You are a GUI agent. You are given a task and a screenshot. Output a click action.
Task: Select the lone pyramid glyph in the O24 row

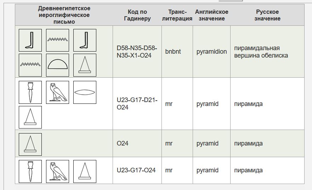[30, 144]
